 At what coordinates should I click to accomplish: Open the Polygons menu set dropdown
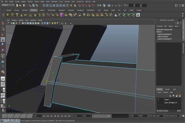[x=8, y=5]
